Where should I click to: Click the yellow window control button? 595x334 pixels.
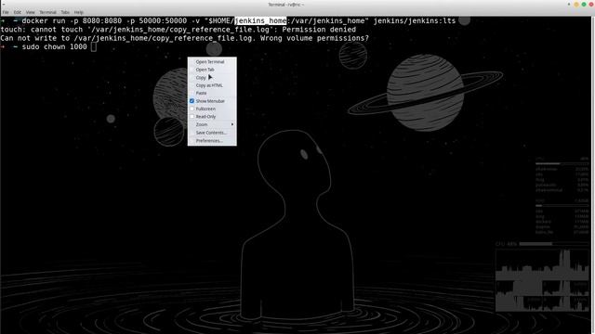576,5
